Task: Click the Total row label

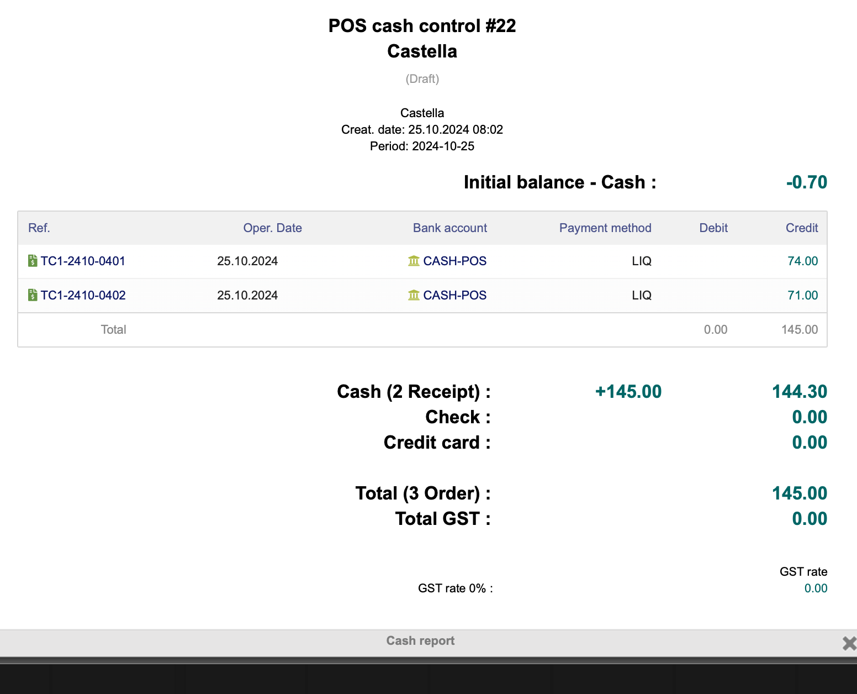Action: 113,329
